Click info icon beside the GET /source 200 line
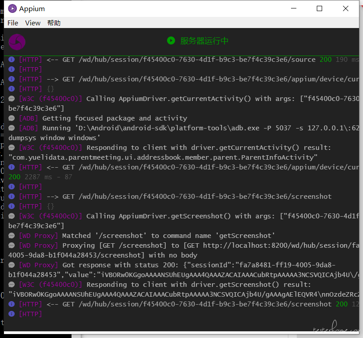This screenshot has width=363, height=338. coord(12,60)
